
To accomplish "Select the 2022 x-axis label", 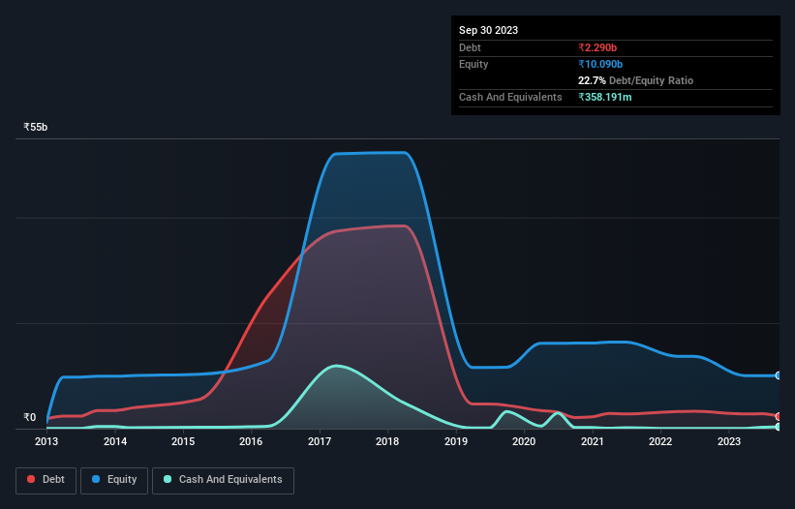I will pyautogui.click(x=660, y=441).
